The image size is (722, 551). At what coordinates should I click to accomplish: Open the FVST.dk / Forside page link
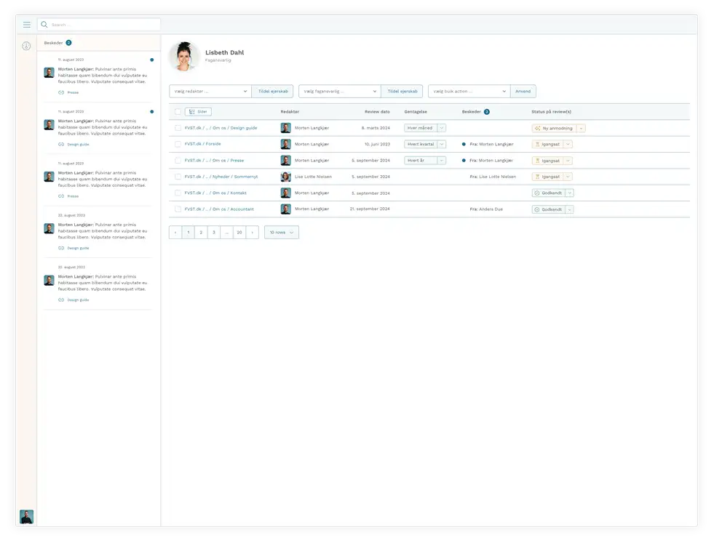[x=202, y=144]
